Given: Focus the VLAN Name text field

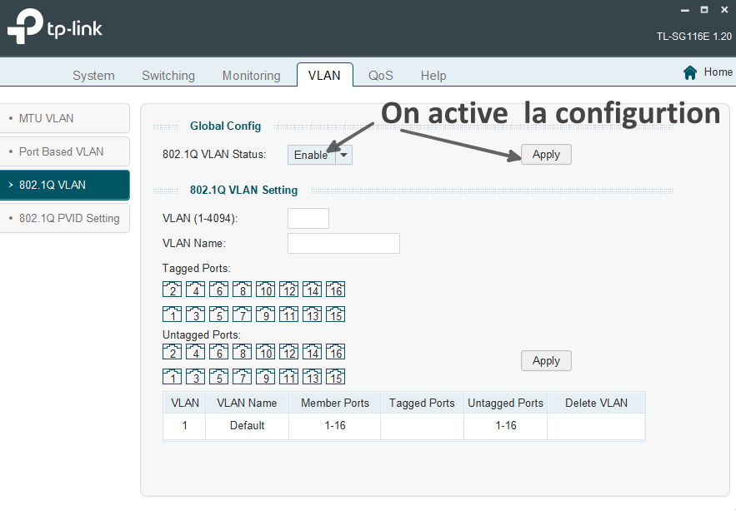Looking at the screenshot, I should 343,243.
